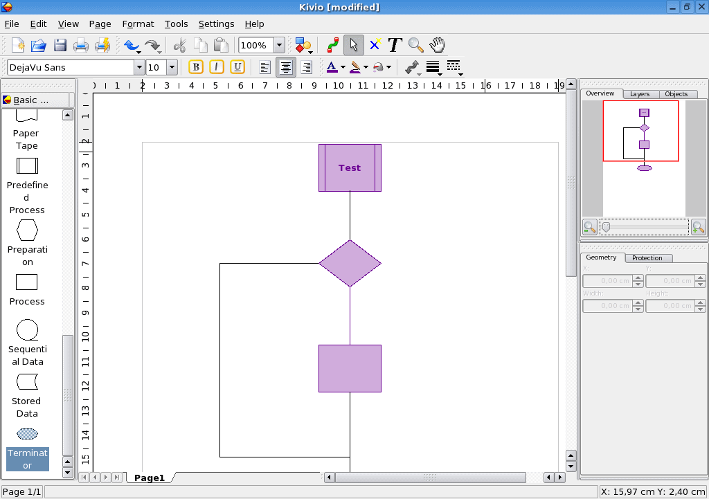709x499 pixels.
Task: Click the Print icon
Action: (x=81, y=45)
